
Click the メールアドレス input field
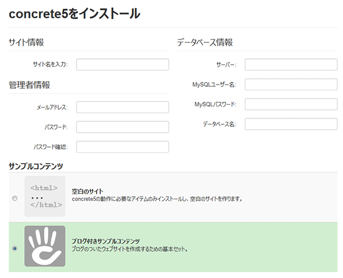[122, 108]
